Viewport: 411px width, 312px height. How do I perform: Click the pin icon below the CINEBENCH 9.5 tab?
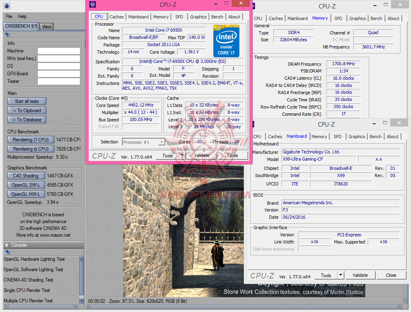pos(8,35)
